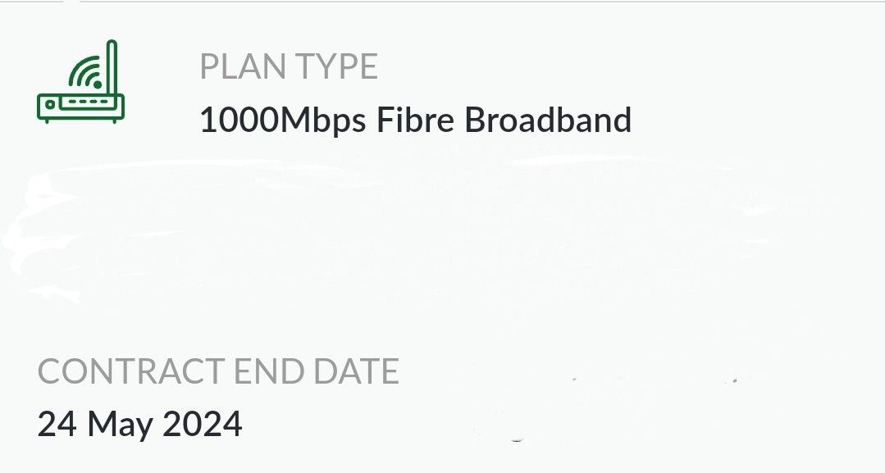Tap the signal origin dot of the Wi-Fi arcs
This screenshot has height=473, width=885.
pos(98,84)
